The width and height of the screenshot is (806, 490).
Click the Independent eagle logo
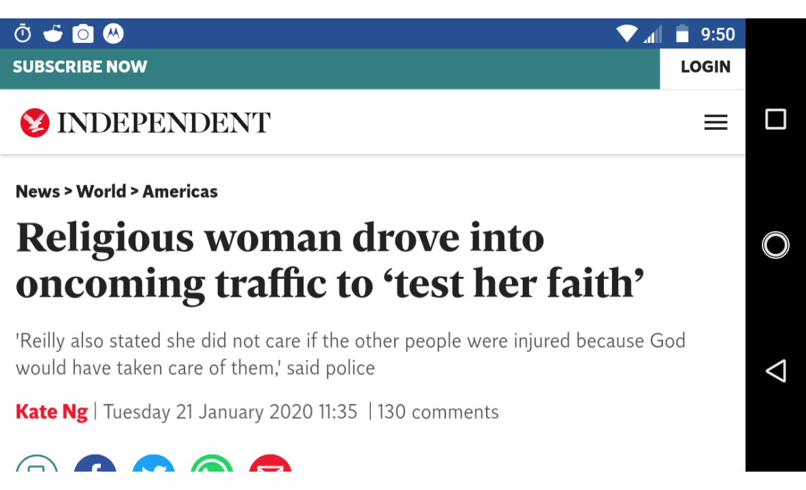(x=35, y=123)
